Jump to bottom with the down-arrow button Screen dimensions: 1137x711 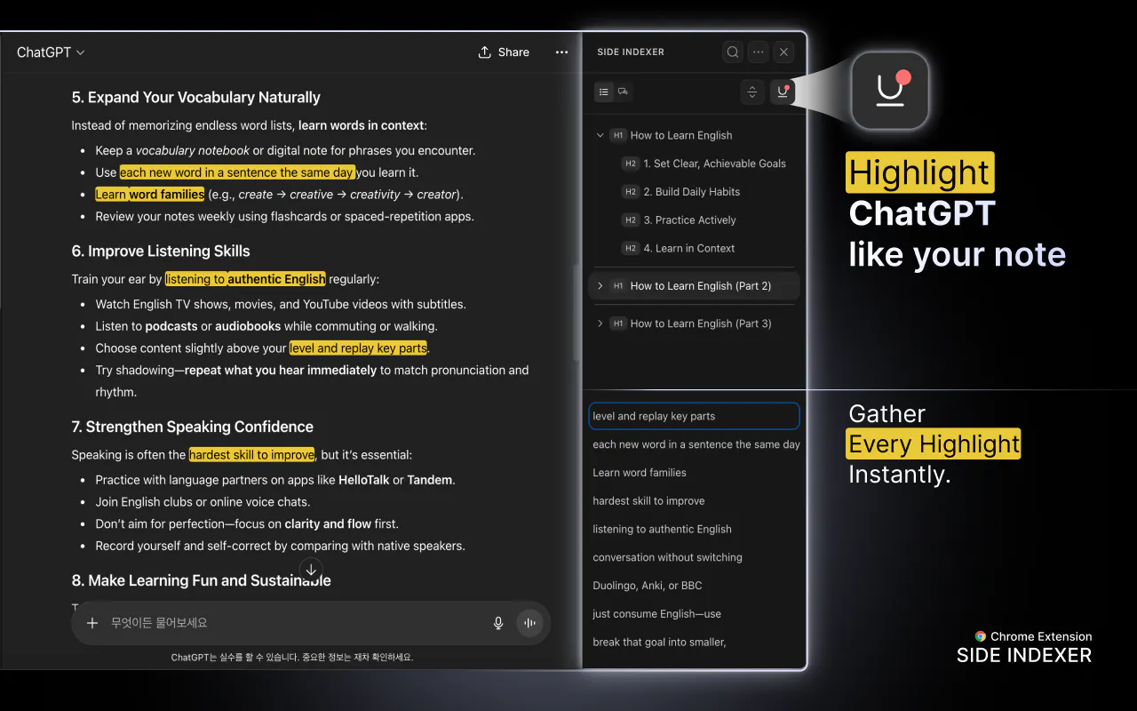pyautogui.click(x=310, y=570)
